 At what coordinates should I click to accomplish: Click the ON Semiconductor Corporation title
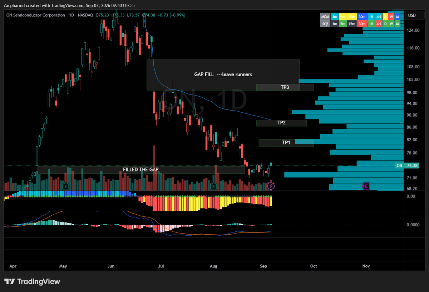pos(36,15)
